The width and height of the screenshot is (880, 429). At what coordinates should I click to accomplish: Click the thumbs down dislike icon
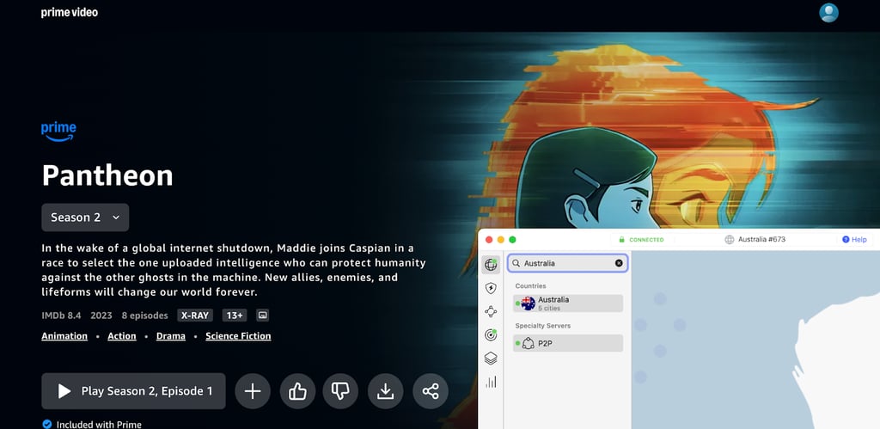pyautogui.click(x=340, y=391)
